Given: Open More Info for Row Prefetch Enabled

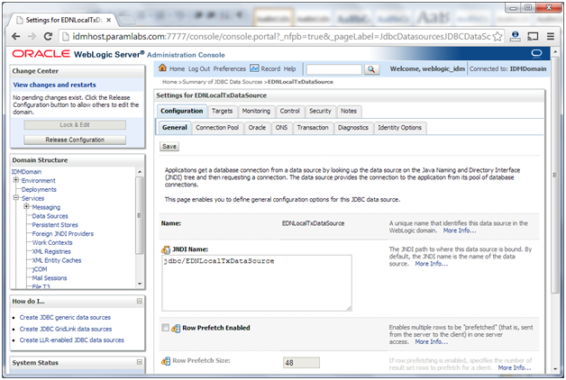Looking at the screenshot, I should coord(432,342).
